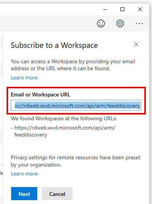Click the found https://rdweb.wvd.microsoft.com/api/arm/ URL line

point(65,128)
